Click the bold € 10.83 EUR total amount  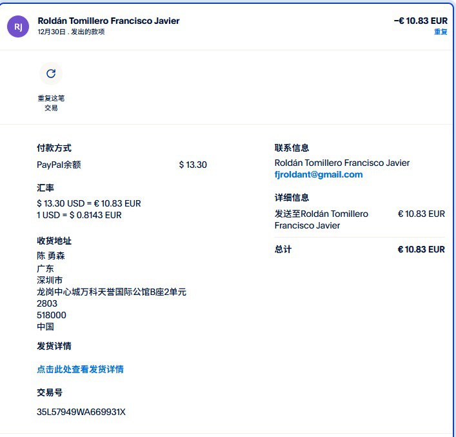coord(421,249)
